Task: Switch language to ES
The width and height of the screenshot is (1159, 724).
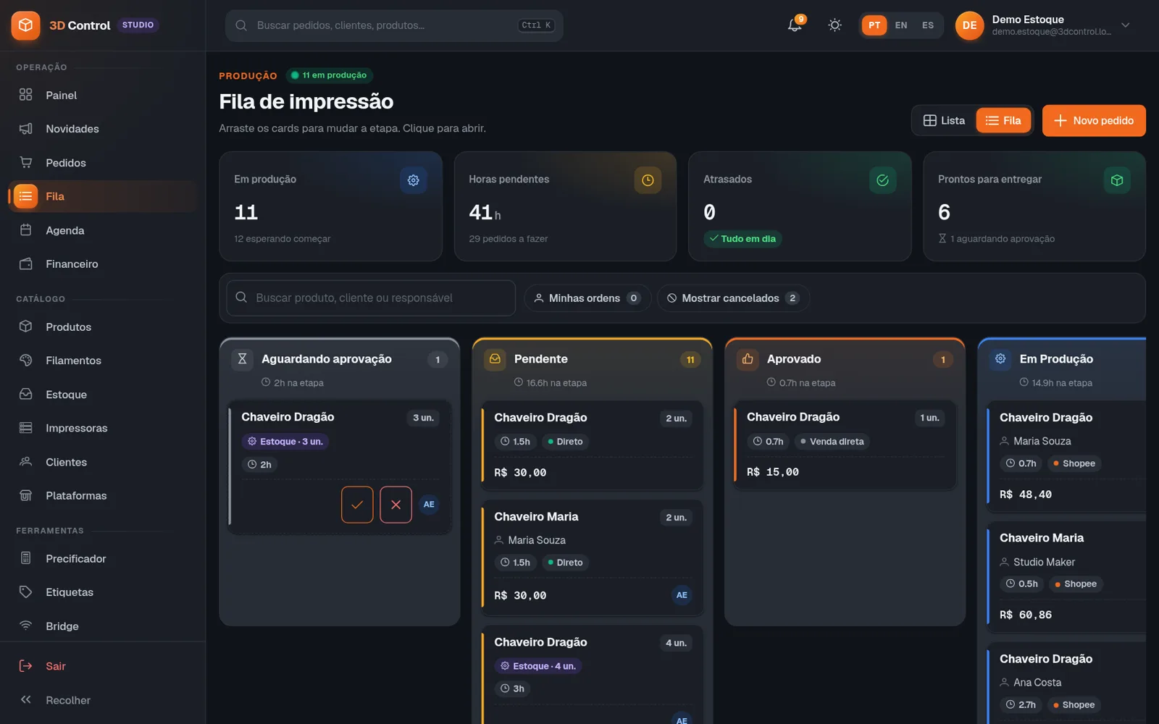Action: click(x=928, y=25)
